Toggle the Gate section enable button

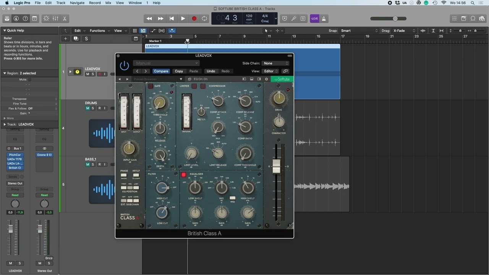151,86
